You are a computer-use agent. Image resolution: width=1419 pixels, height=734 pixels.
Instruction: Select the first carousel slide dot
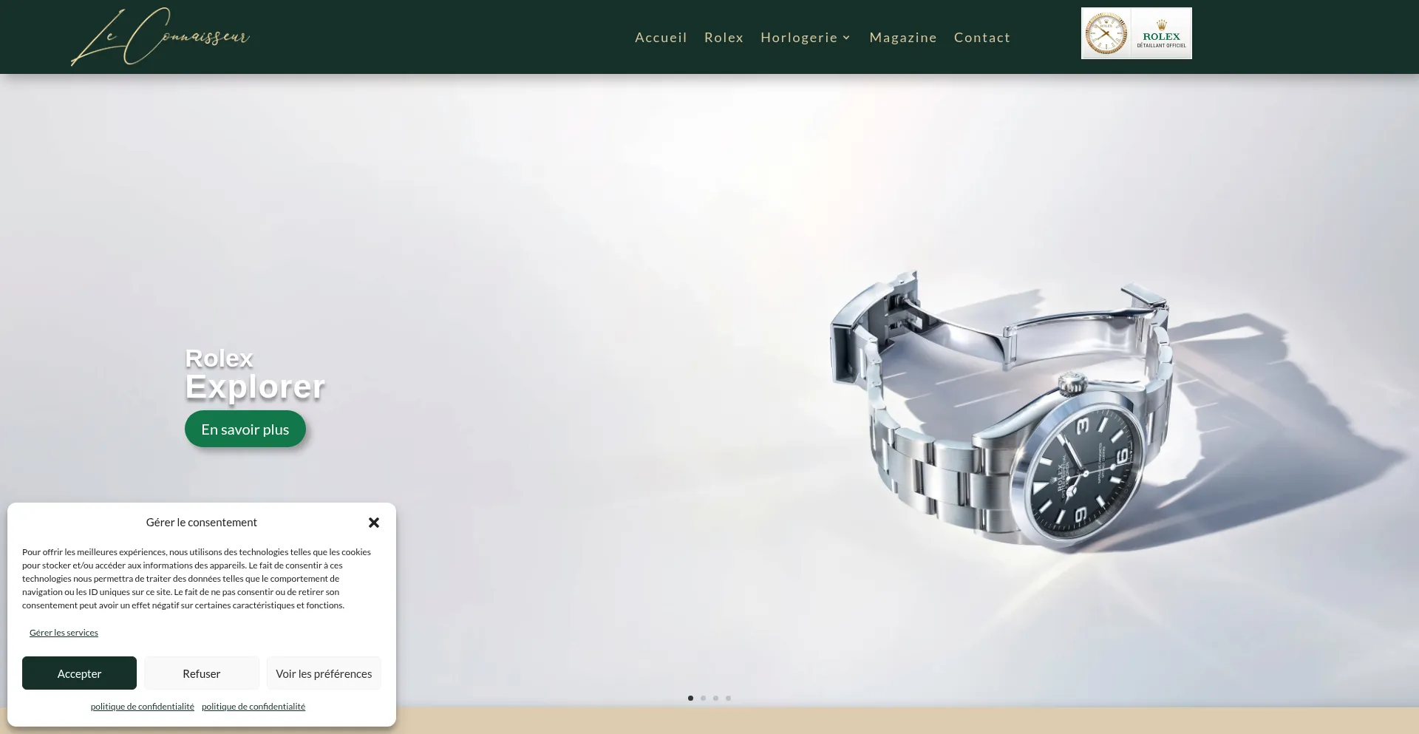coord(690,698)
